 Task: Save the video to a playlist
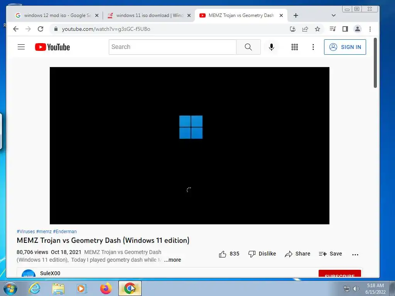coord(330,254)
